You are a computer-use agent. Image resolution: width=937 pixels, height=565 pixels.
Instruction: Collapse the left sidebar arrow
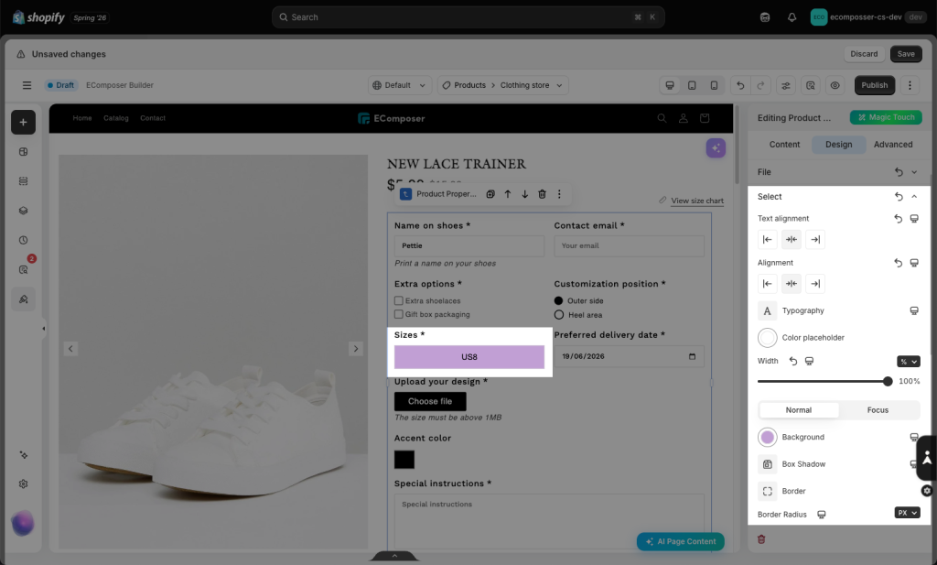(44, 328)
